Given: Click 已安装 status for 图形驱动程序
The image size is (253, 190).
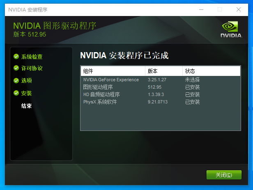Looking at the screenshot, I should pyautogui.click(x=192, y=87).
